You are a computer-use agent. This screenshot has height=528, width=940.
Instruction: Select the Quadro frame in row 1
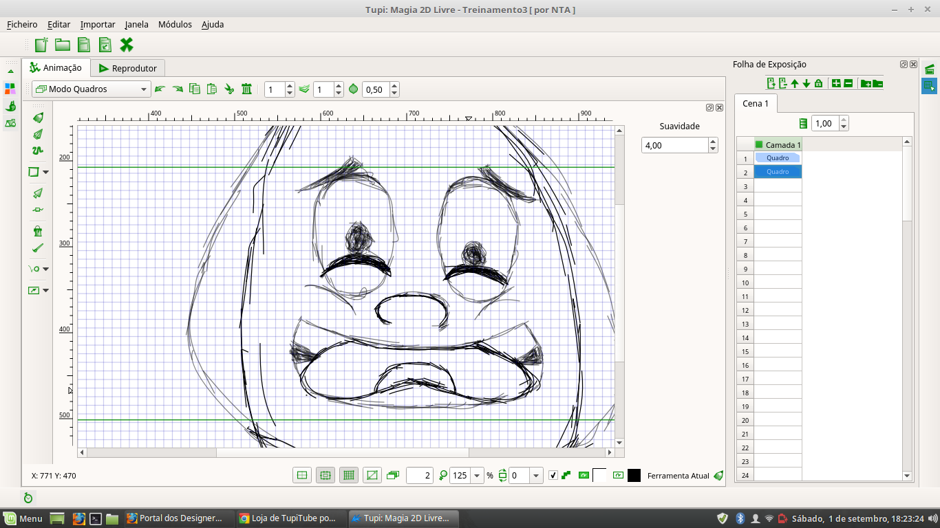(x=778, y=158)
